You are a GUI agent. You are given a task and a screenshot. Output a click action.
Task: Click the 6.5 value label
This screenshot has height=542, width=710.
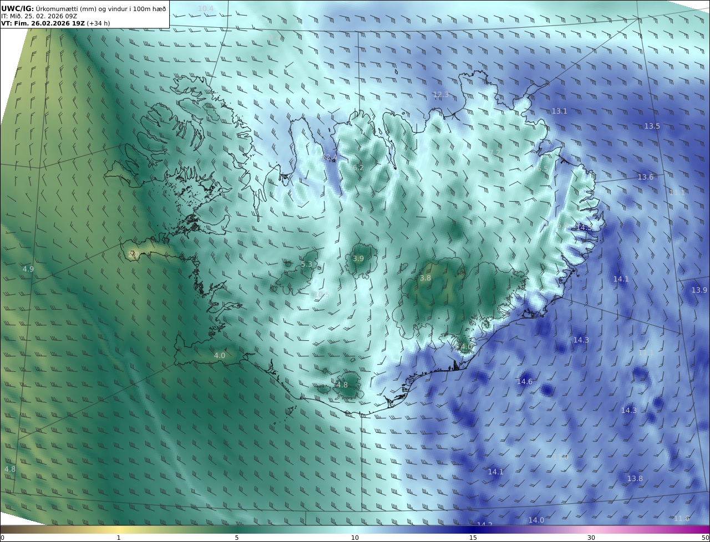pyautogui.click(x=542, y=169)
